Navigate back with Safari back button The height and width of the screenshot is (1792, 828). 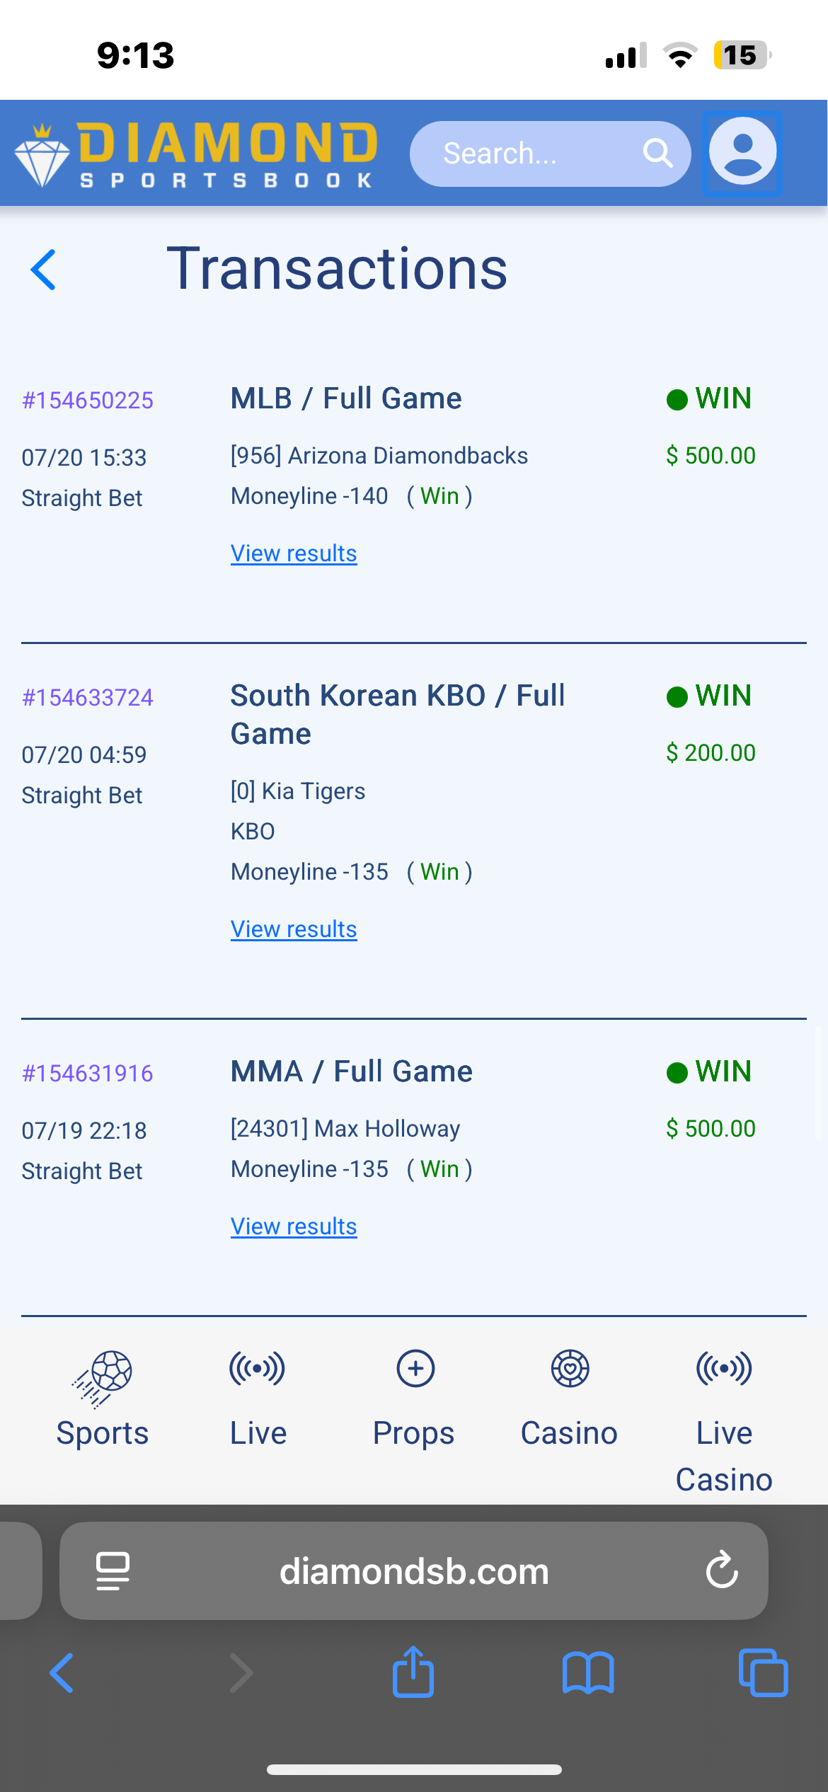62,1673
